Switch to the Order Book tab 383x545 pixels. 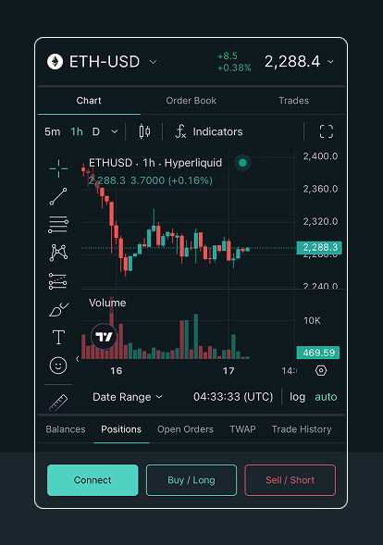(191, 101)
